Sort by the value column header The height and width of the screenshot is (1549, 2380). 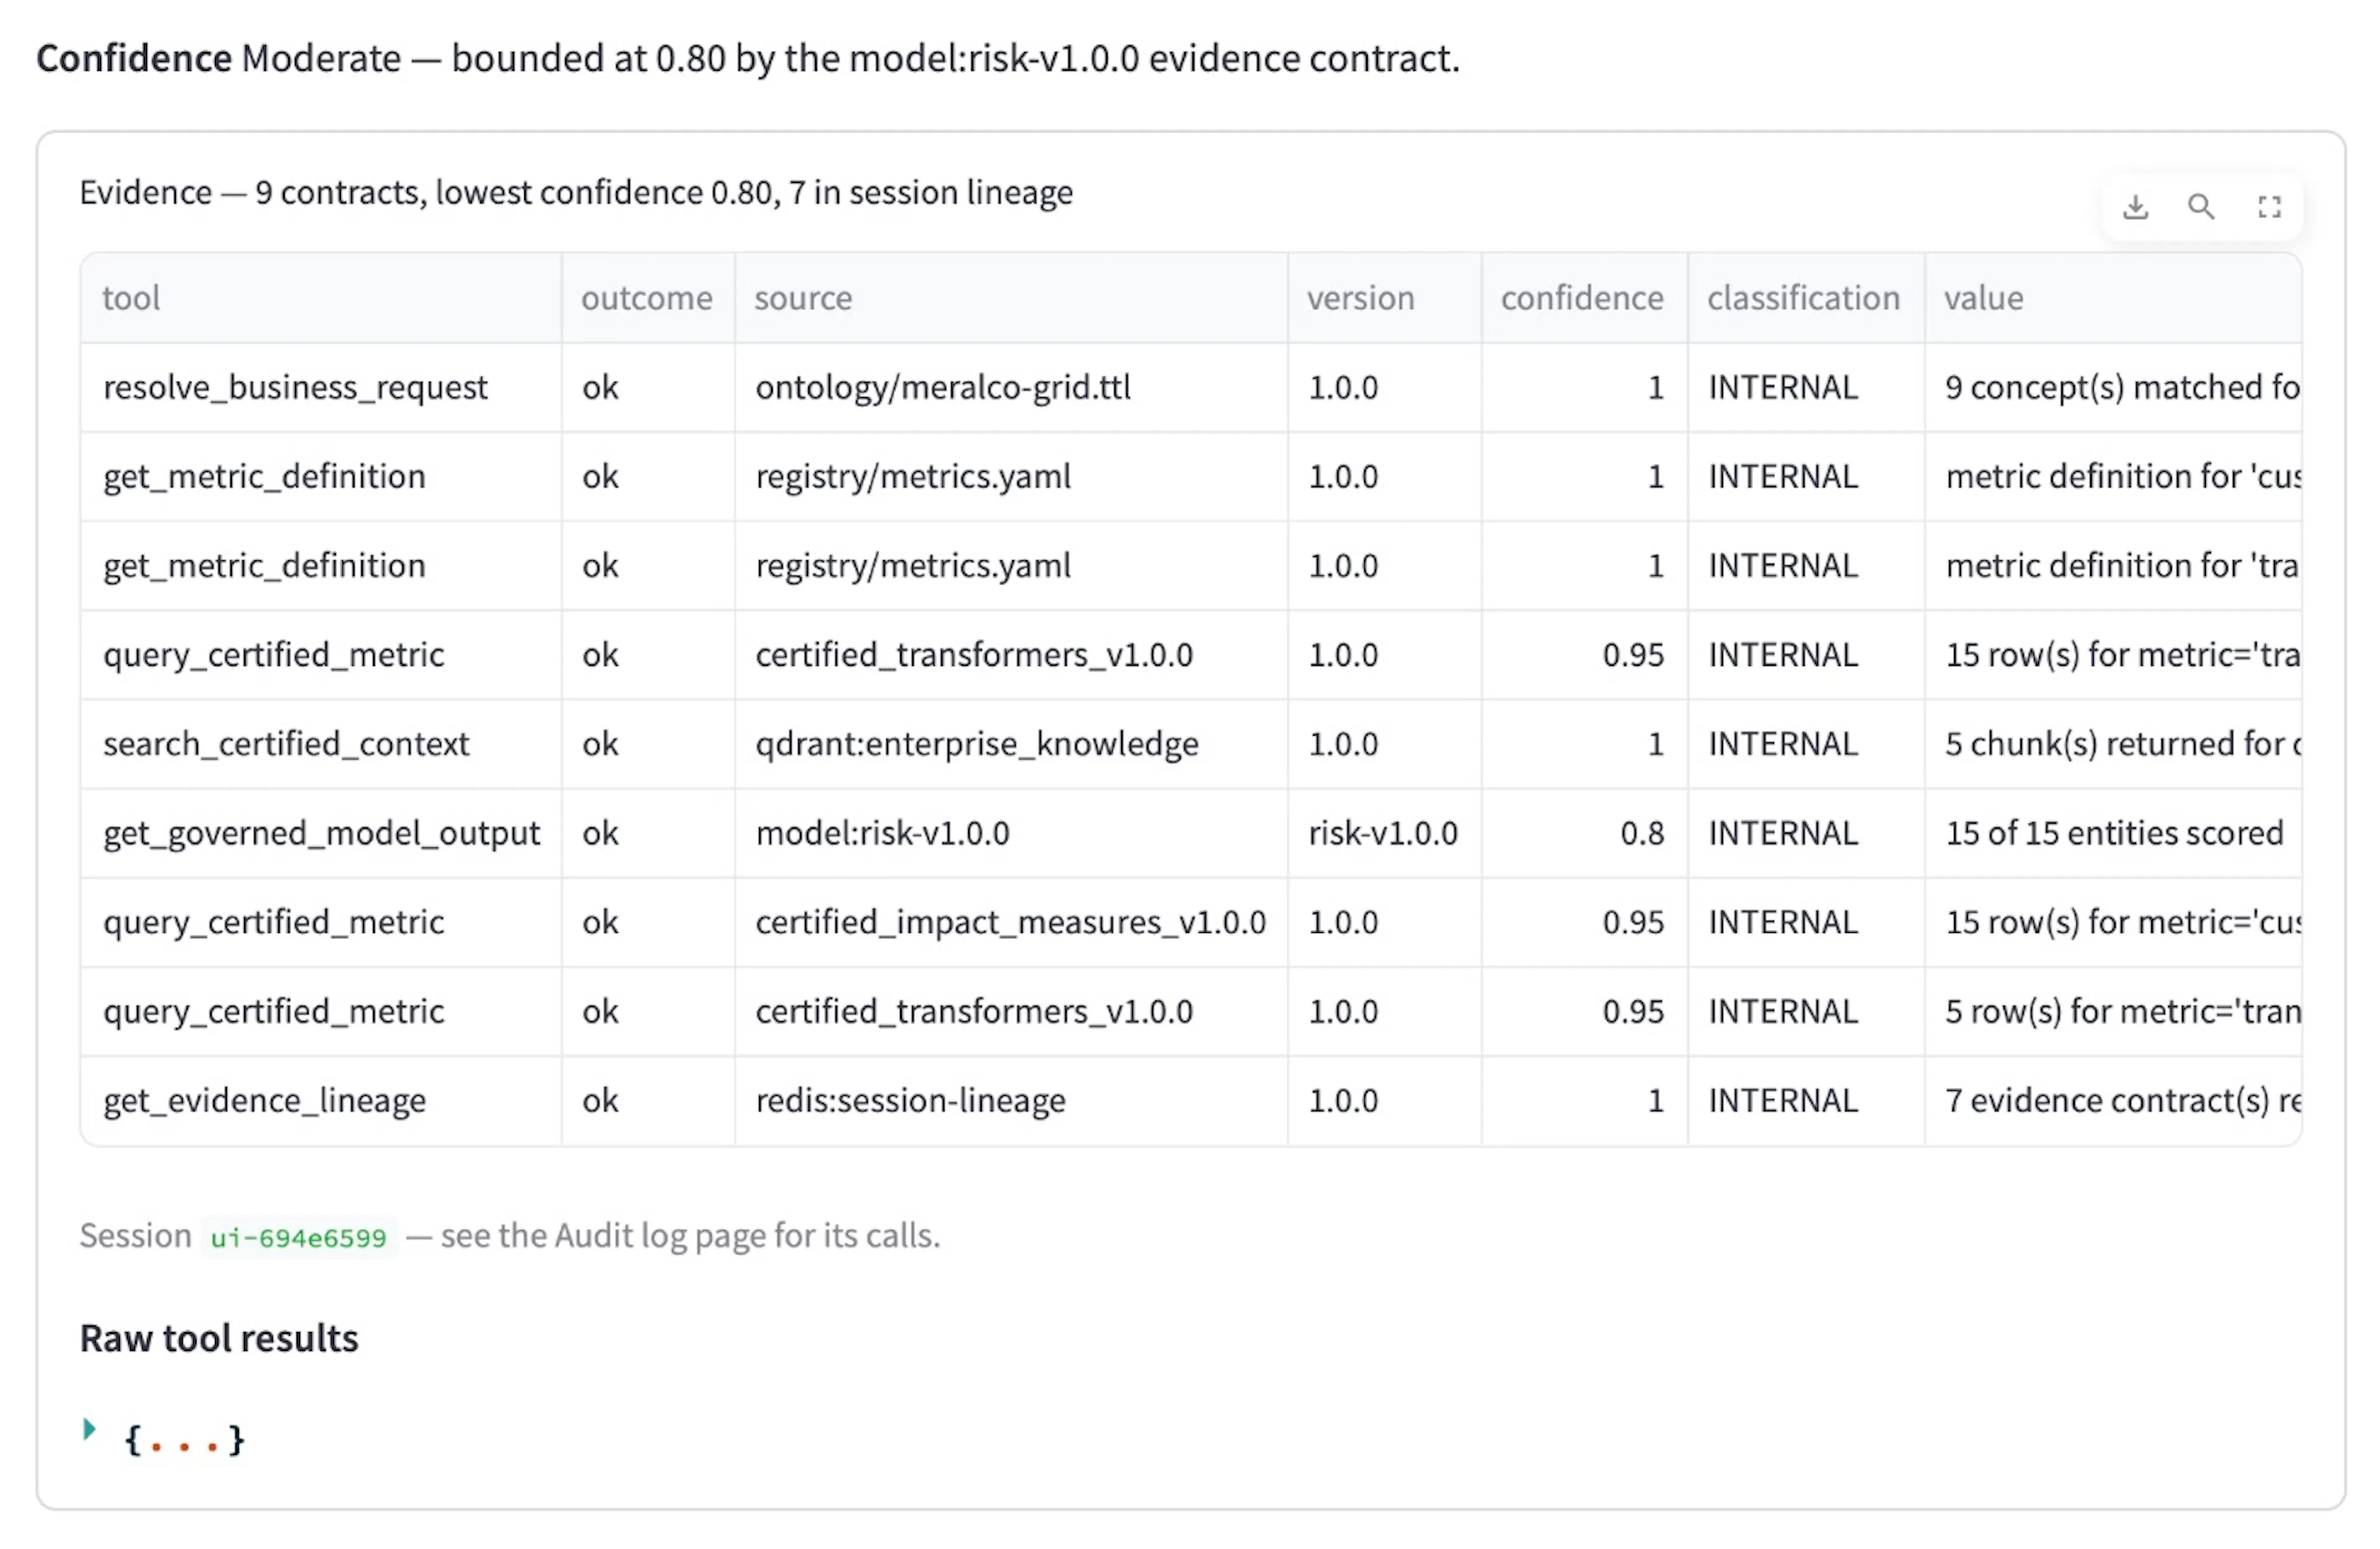(x=2113, y=298)
